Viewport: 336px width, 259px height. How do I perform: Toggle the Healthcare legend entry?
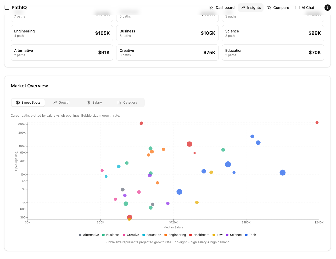coord(199,235)
